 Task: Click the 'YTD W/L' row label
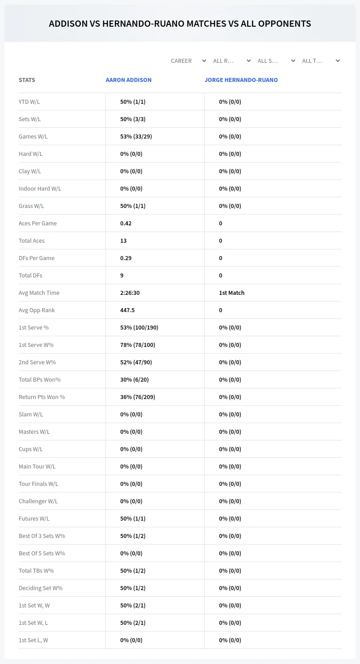tap(29, 102)
